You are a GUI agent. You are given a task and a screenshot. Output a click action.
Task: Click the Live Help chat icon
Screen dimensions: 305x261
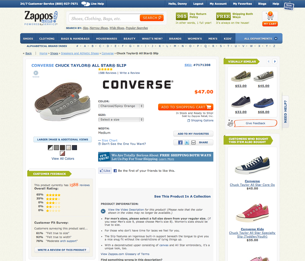[x=86, y=4]
